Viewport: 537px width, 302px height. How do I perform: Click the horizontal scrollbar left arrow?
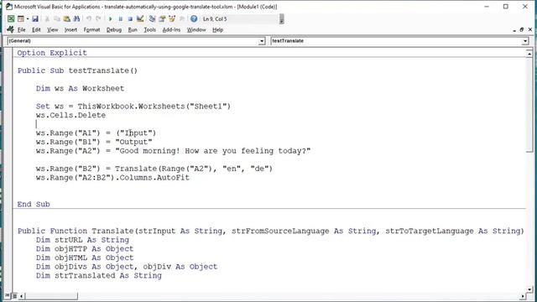(x=22, y=296)
